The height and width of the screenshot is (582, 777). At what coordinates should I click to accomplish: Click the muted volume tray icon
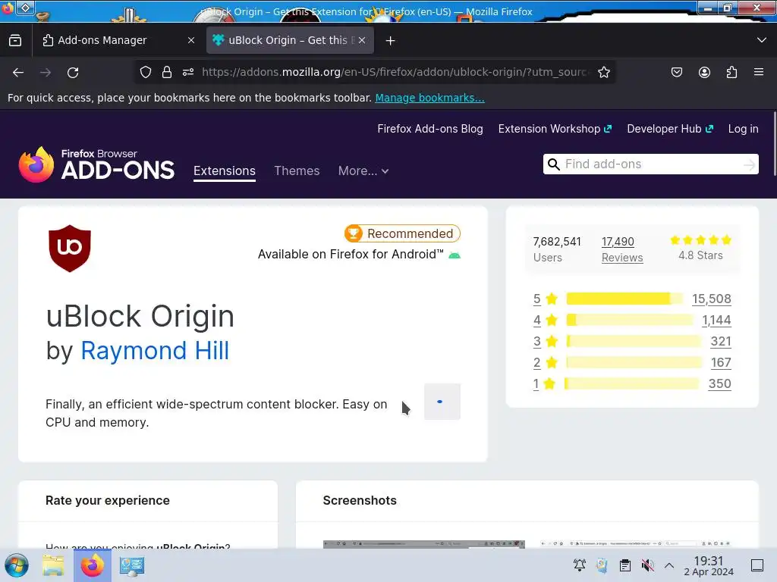(647, 565)
